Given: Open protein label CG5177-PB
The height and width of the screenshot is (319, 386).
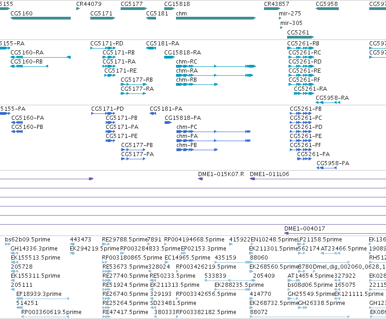Looking at the screenshot, I should coord(137,145).
